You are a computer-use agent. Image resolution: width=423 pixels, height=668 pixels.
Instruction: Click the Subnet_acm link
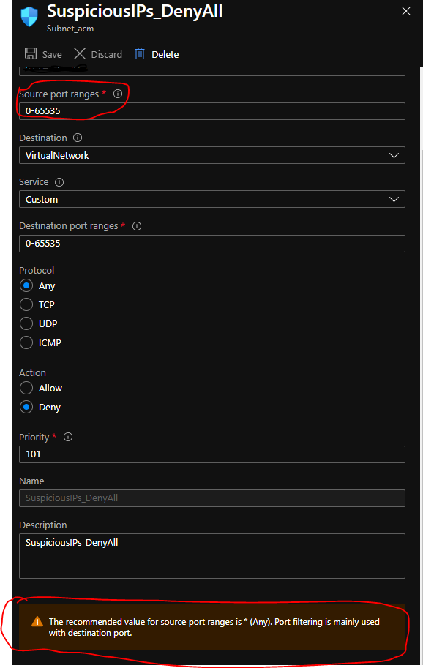tap(70, 28)
